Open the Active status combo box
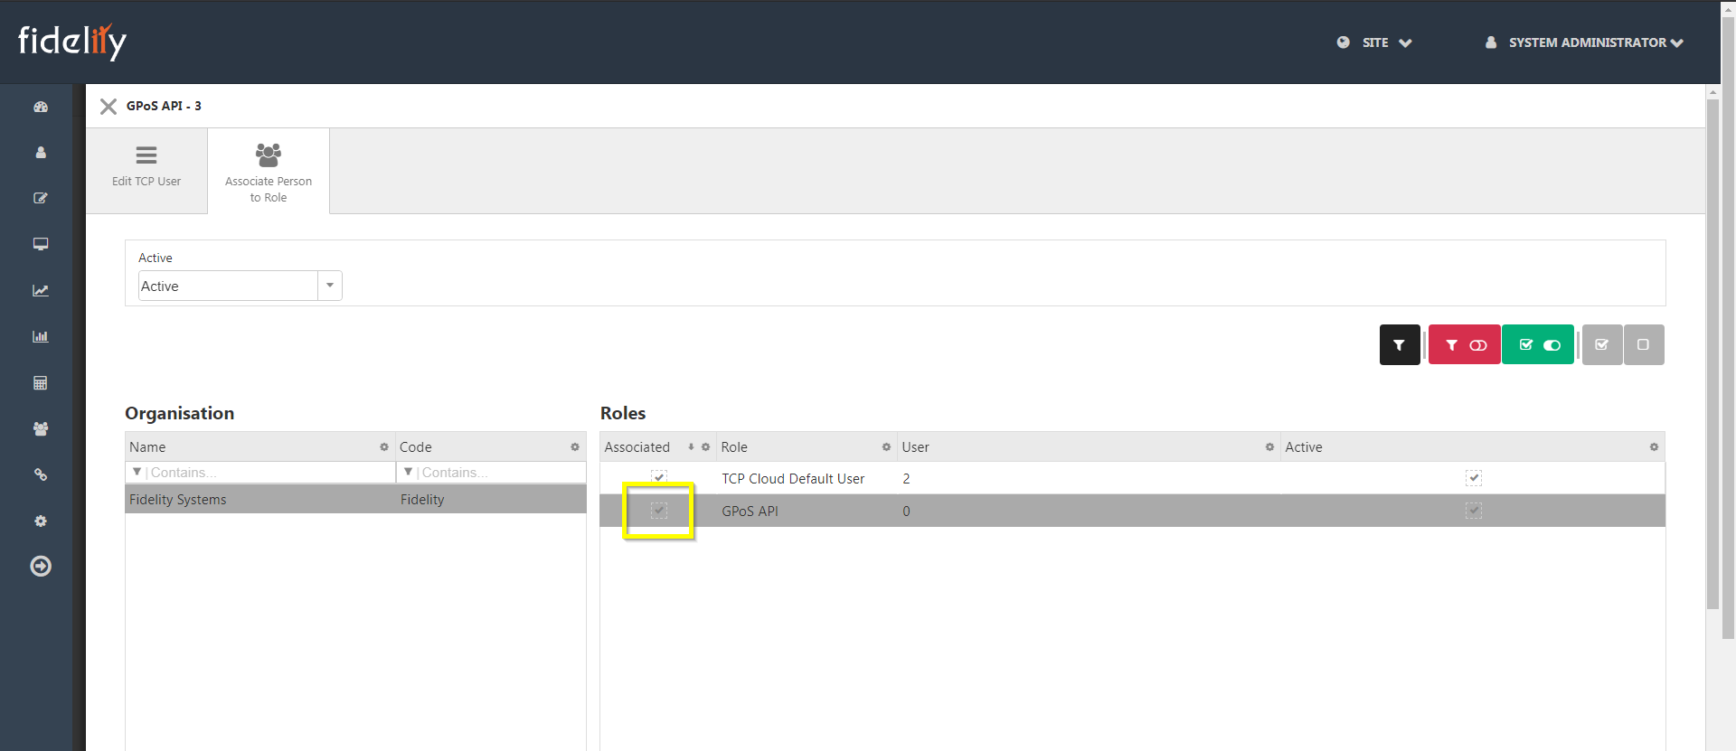 click(240, 286)
